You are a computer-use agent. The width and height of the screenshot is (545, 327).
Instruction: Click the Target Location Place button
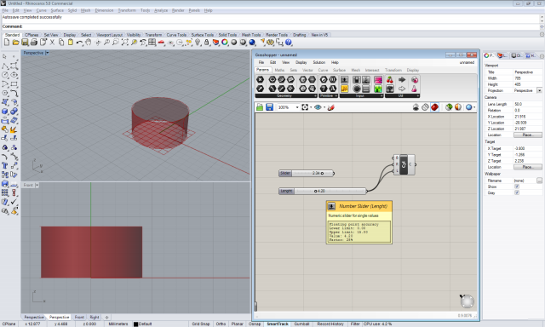tap(527, 167)
